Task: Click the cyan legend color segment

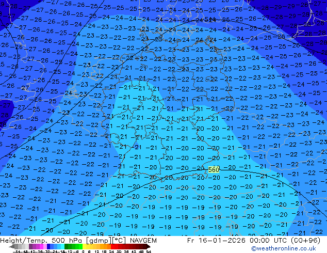Action: click(62, 246)
